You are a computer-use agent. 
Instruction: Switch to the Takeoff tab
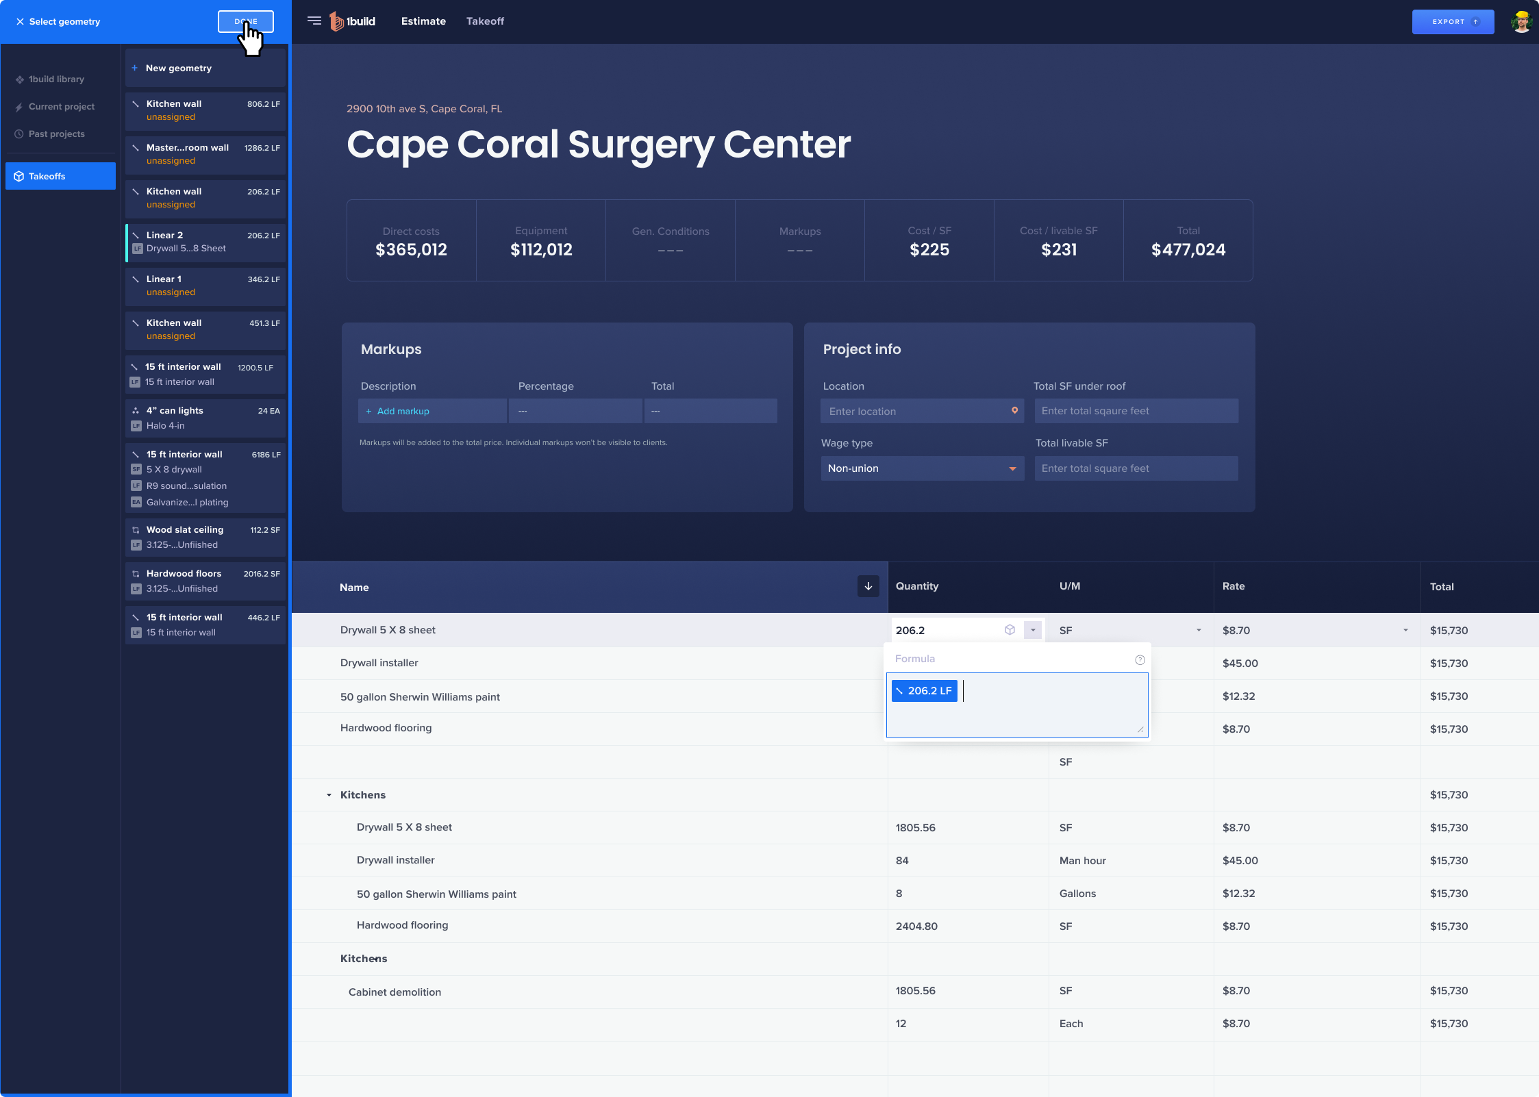[x=485, y=21]
